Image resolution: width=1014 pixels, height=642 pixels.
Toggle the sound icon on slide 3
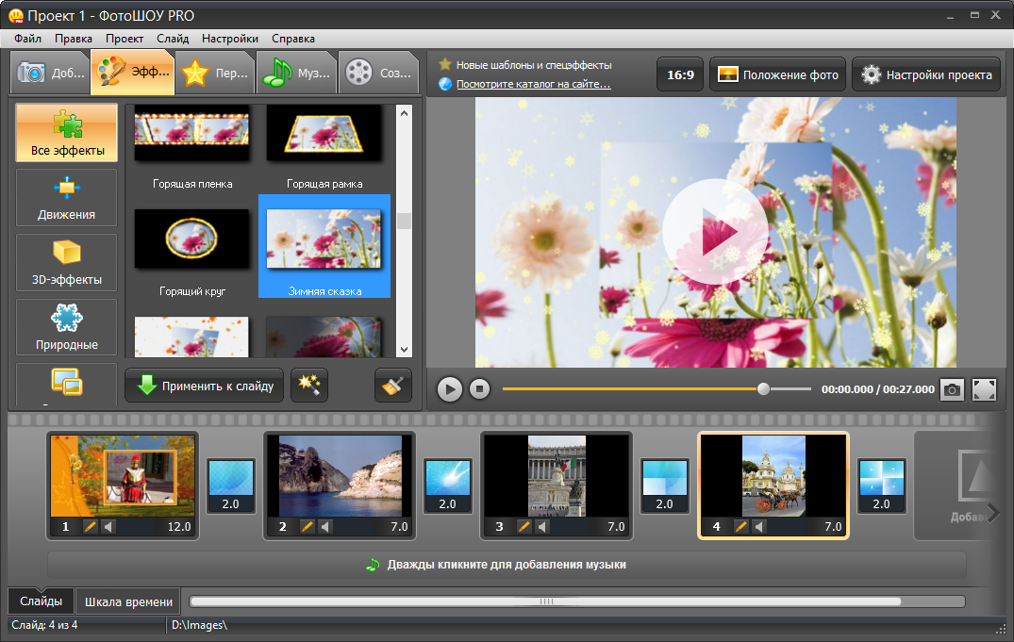tap(542, 527)
